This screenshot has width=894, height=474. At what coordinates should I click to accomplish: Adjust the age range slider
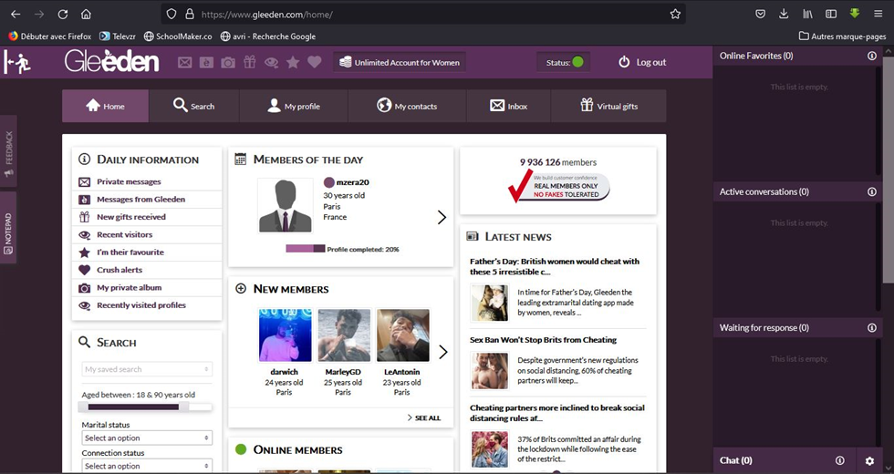[x=147, y=407]
